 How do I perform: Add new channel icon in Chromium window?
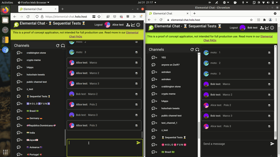197,50
